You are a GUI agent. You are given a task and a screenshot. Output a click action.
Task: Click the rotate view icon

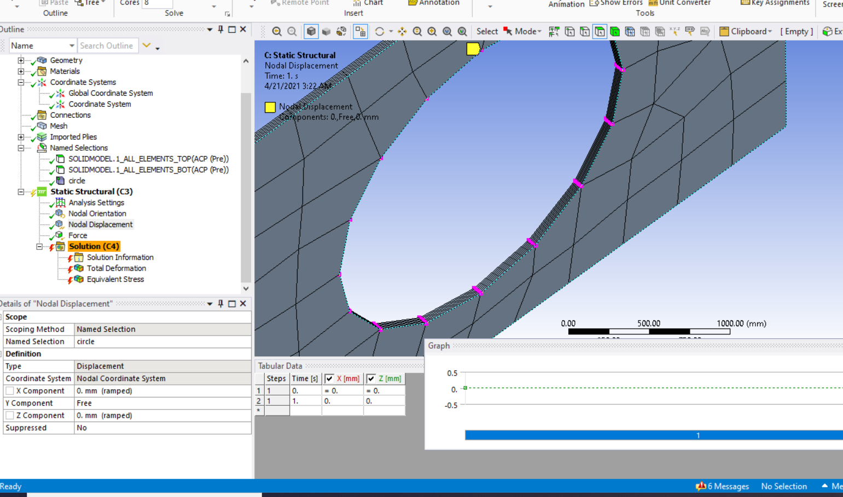click(379, 32)
